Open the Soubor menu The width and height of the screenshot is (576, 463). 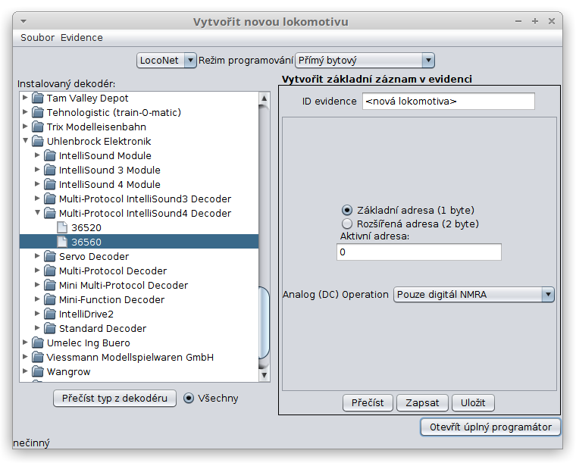click(x=37, y=38)
